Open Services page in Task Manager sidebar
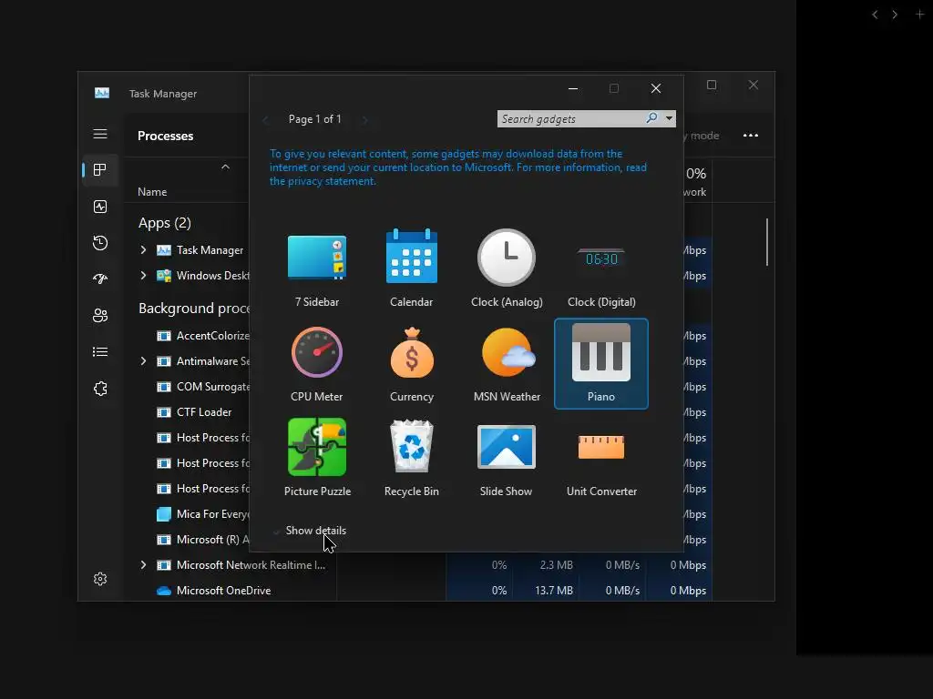The image size is (933, 699). (x=100, y=388)
